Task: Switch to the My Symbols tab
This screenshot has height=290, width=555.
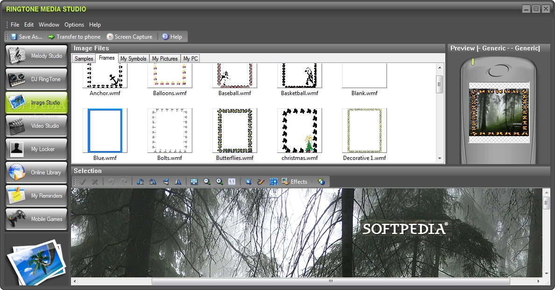Action: pyautogui.click(x=133, y=59)
